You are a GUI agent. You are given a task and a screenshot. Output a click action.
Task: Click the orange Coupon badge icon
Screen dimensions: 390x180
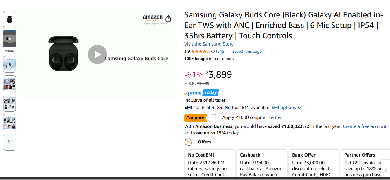point(196,118)
